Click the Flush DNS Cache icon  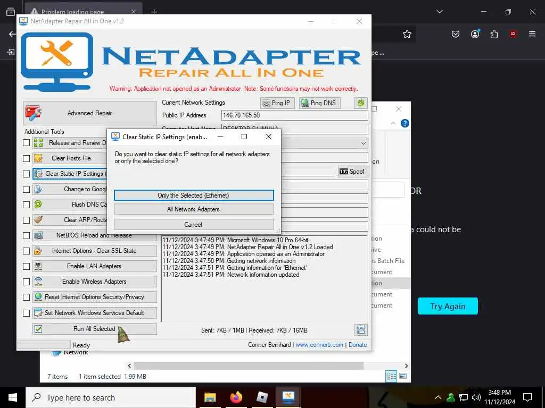[38, 205]
